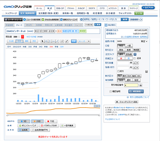Click the chart settings wrench icon
Viewport: 160px width, 141px height.
tap(67, 41)
